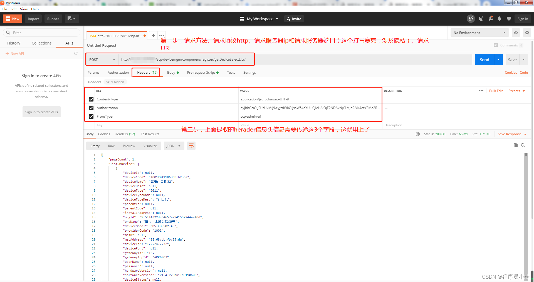Click the new header Key field
Viewport: 534px width, 282px height.
[x=166, y=125]
